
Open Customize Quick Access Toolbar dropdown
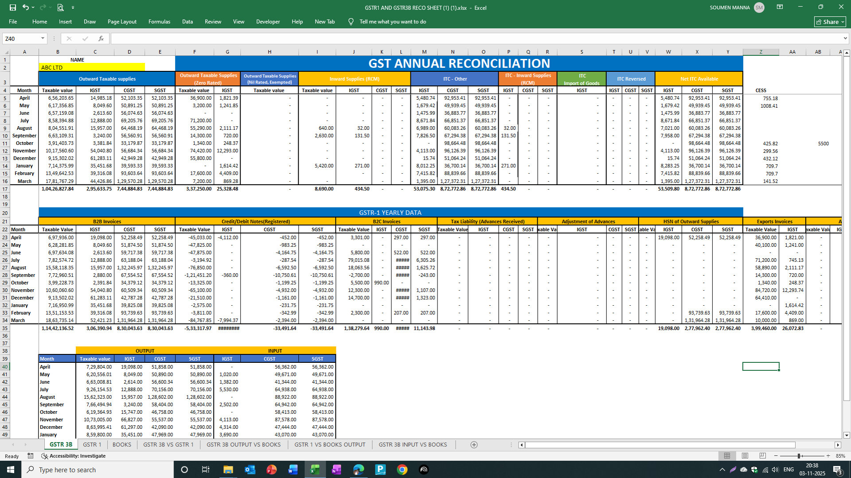tap(73, 8)
